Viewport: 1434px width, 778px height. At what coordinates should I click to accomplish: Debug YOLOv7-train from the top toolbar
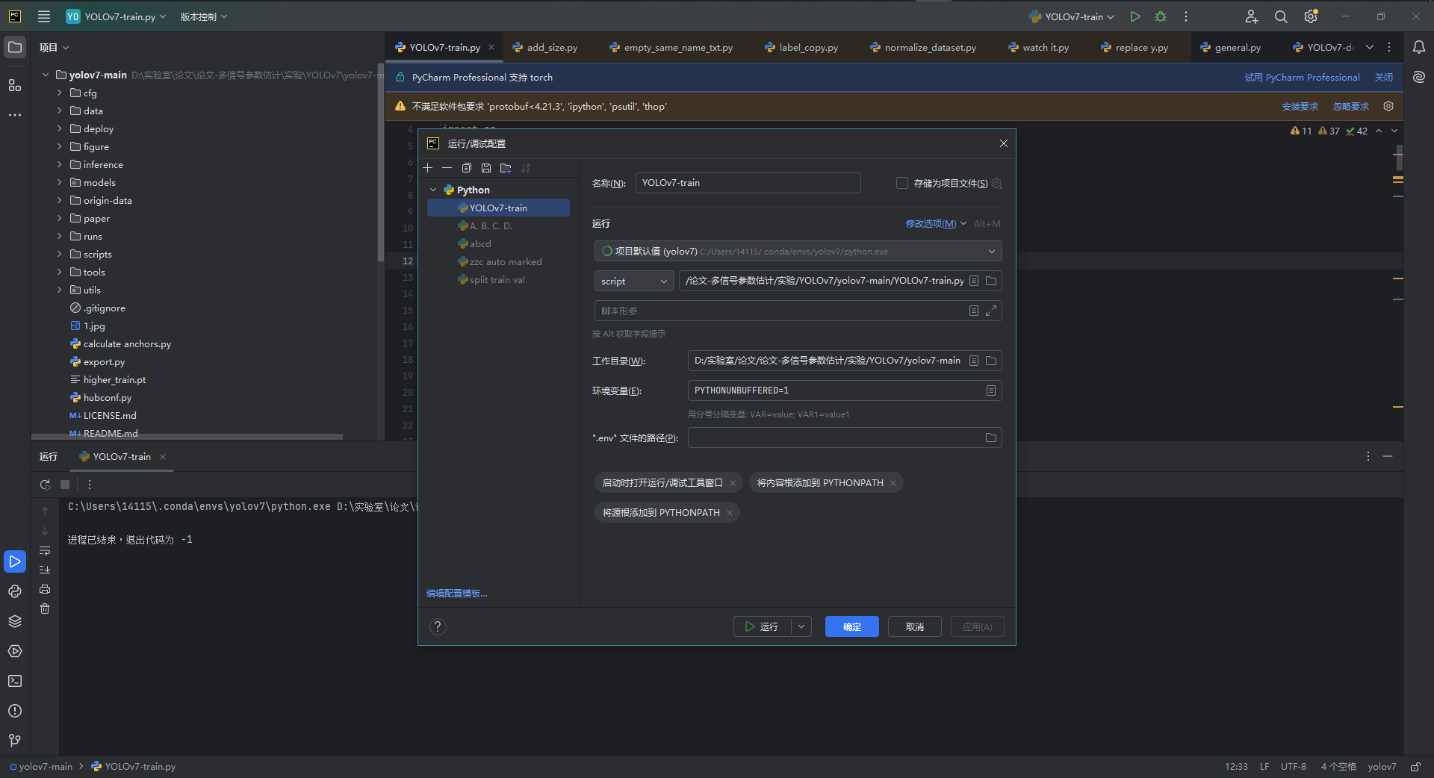tap(1161, 16)
